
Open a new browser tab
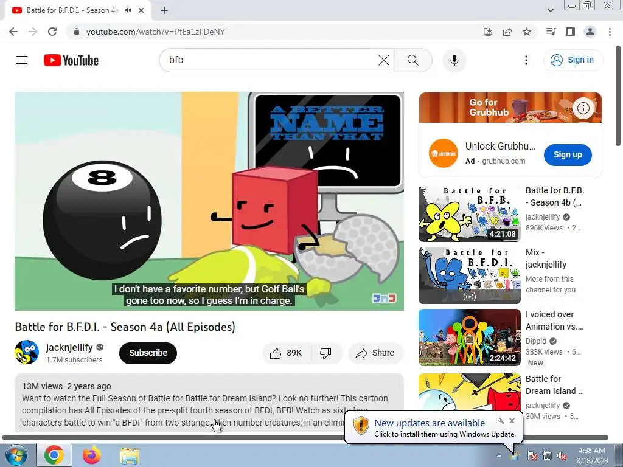(x=164, y=10)
